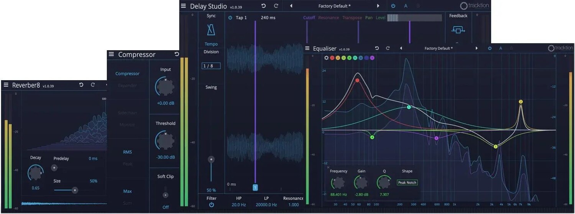Click the Compressor Input knob
This screenshot has width=575, height=214.
pos(166,87)
